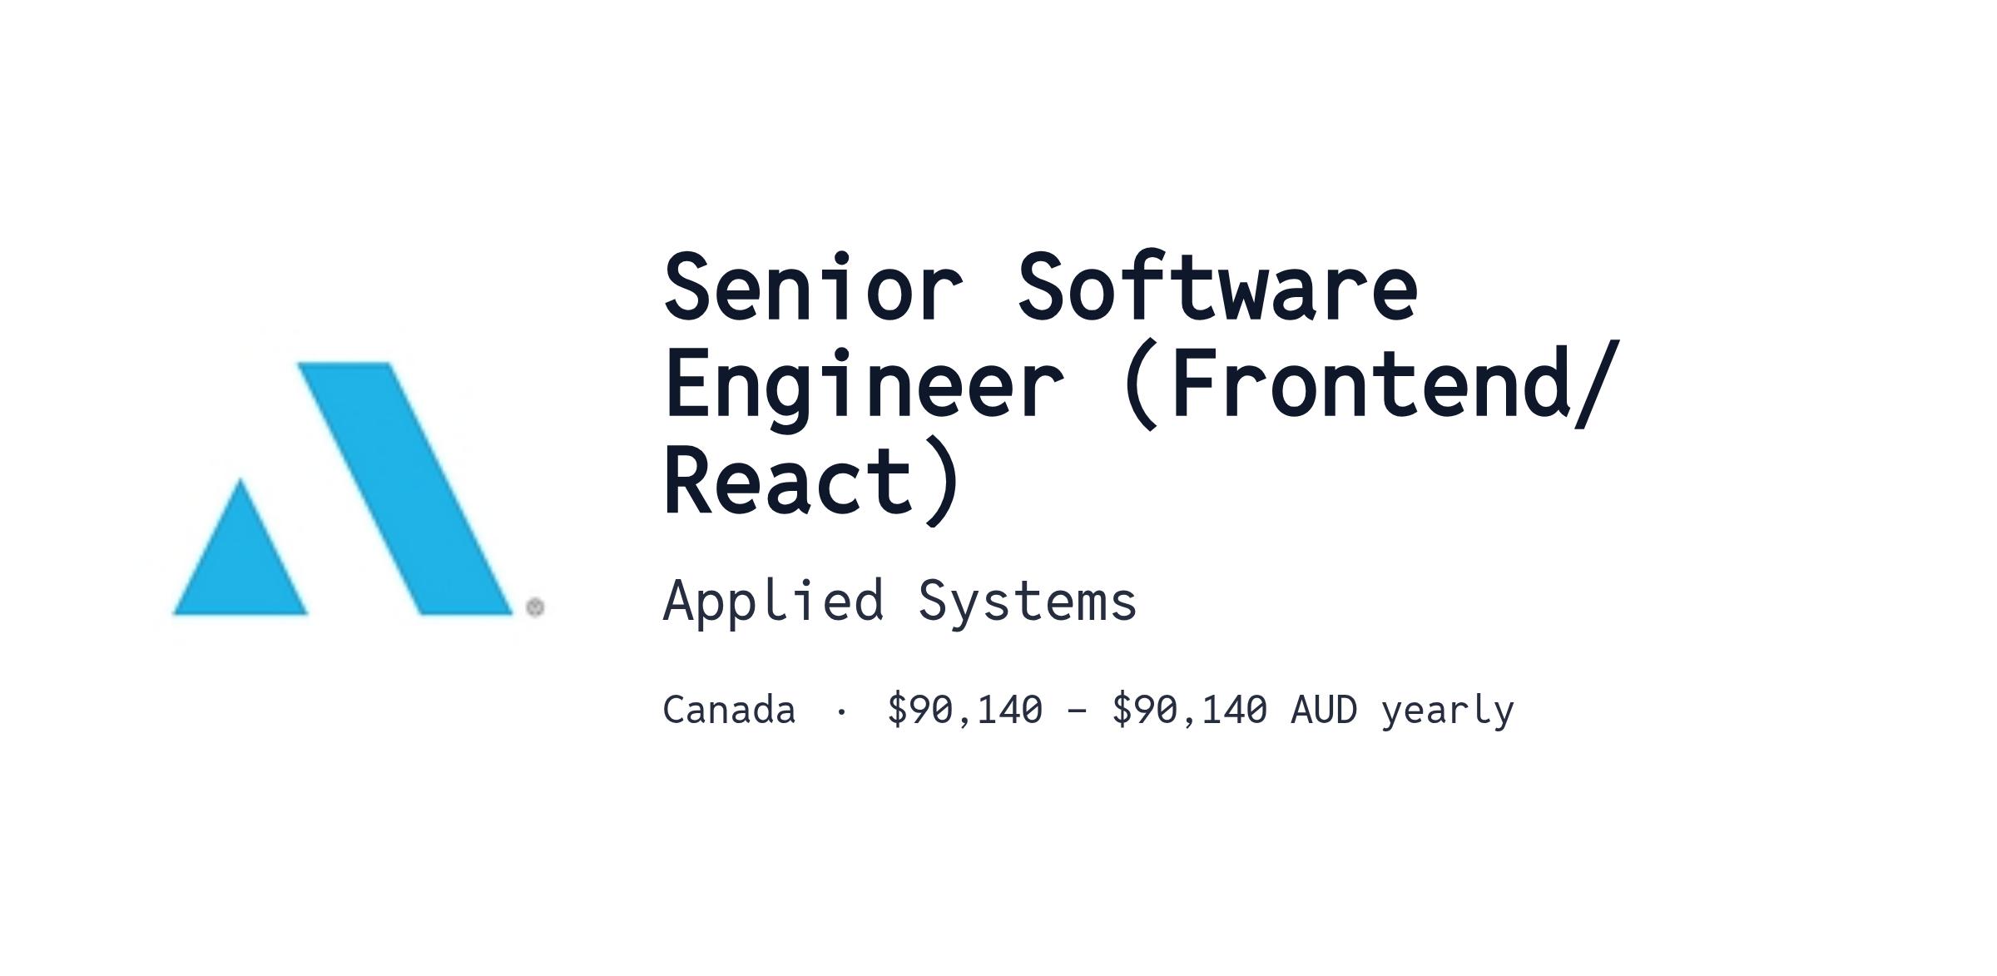Click the dot separator after Canada

(841, 712)
